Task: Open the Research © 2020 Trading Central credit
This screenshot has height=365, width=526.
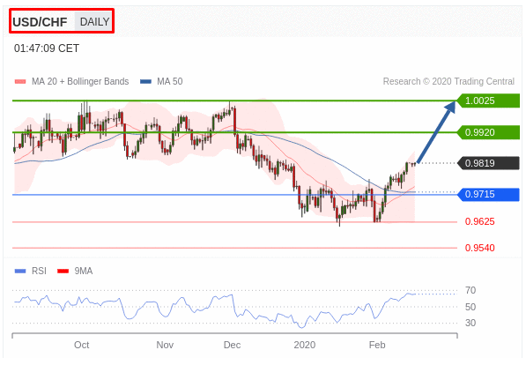Action: pos(448,82)
